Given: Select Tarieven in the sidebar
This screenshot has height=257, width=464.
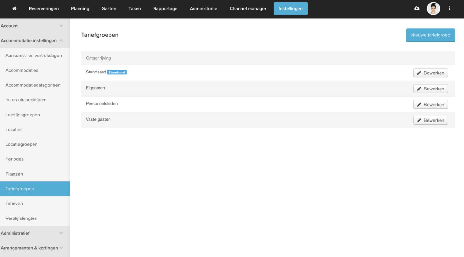Looking at the screenshot, I should click(14, 204).
